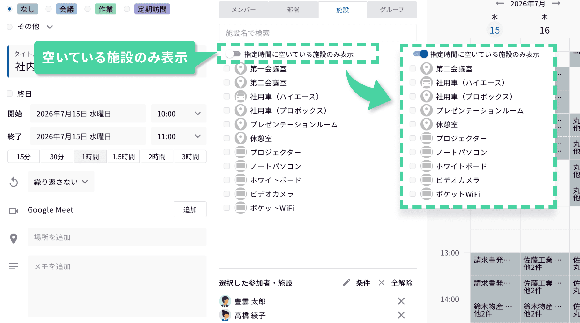Viewport: 580px width, 323px height.
Task: Check 休憩室 in the left facility list
Action: 227,138
